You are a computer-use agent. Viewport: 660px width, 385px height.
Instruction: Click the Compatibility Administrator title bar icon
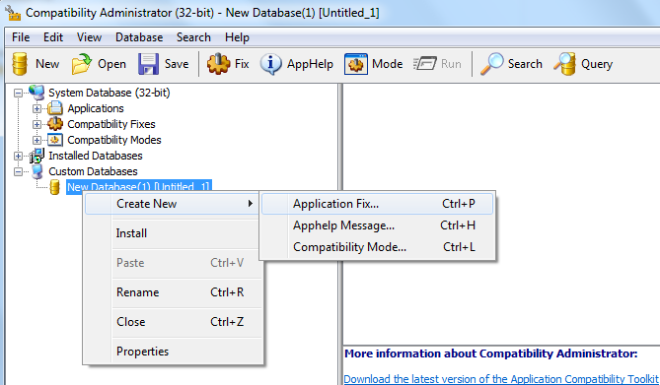coord(13,13)
